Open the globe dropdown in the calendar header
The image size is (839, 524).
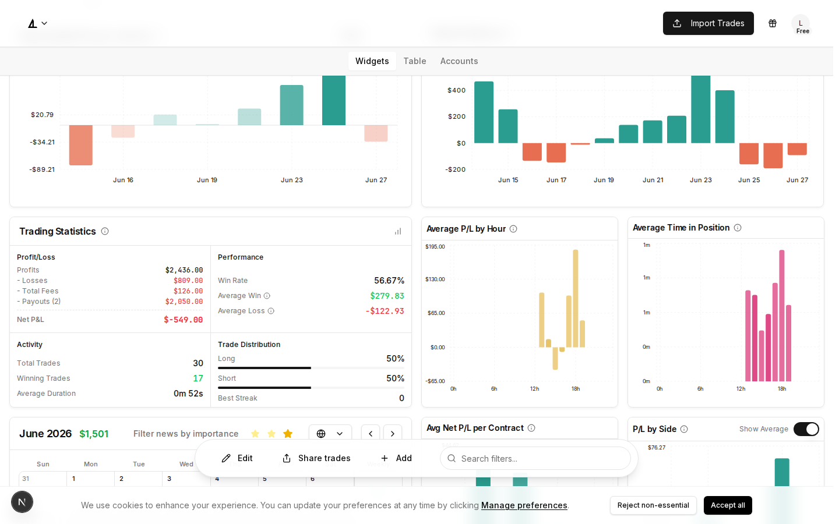pyautogui.click(x=330, y=434)
